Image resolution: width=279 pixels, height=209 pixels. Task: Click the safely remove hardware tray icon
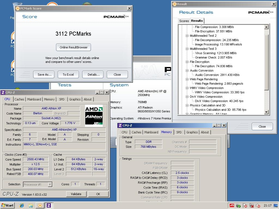click(x=238, y=206)
